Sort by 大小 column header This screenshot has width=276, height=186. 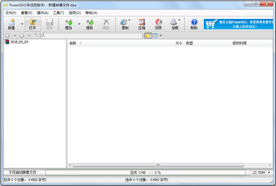click(161, 43)
